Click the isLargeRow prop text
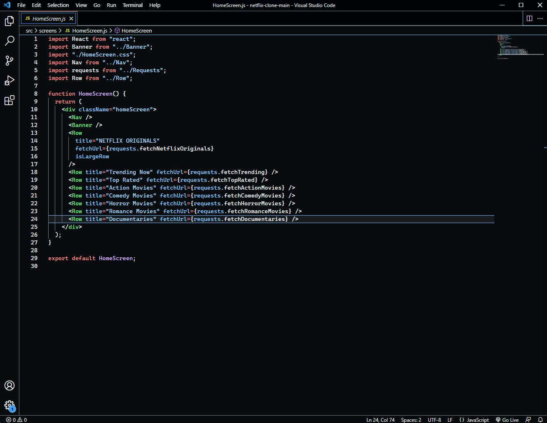Screen dimensions: 547x423 (92, 156)
